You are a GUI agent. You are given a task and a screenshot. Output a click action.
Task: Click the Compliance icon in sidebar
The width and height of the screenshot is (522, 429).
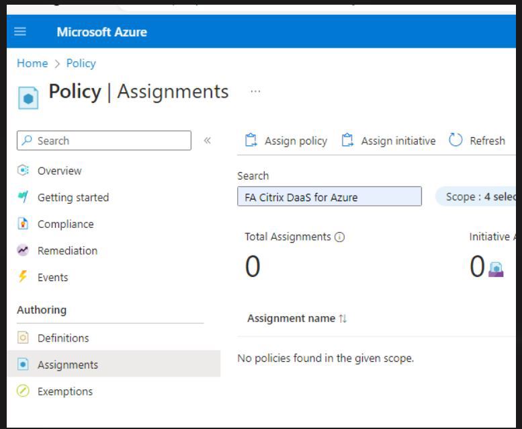(23, 224)
